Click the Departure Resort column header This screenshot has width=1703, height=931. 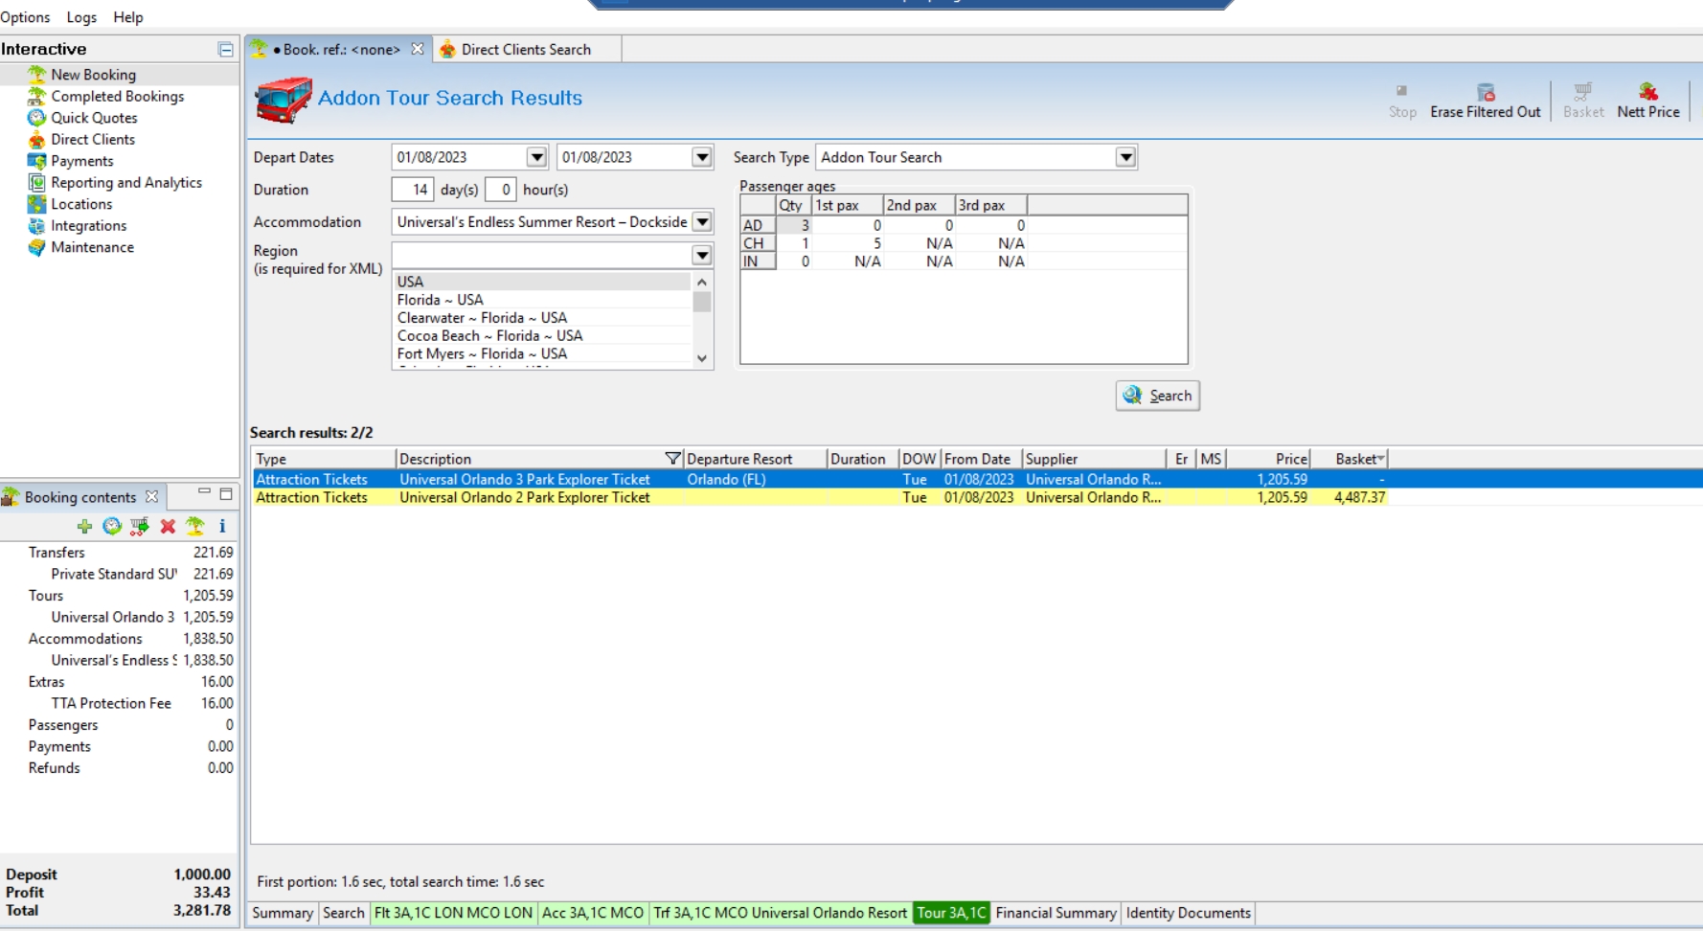(755, 459)
